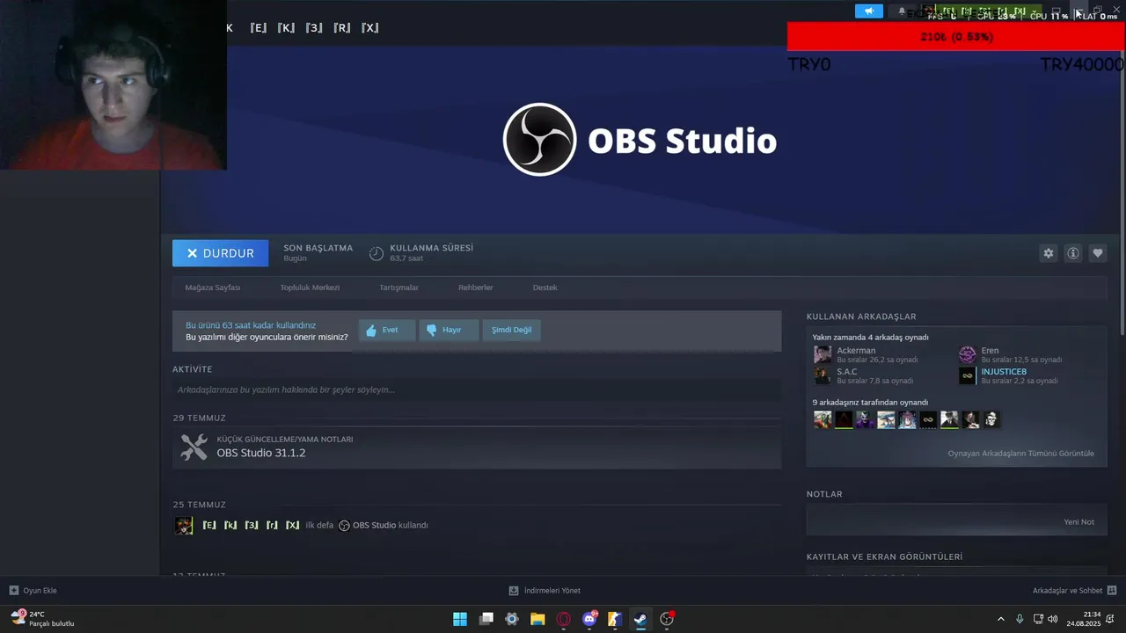Click the thumbs up icon on Evet
The height and width of the screenshot is (633, 1126).
371,331
